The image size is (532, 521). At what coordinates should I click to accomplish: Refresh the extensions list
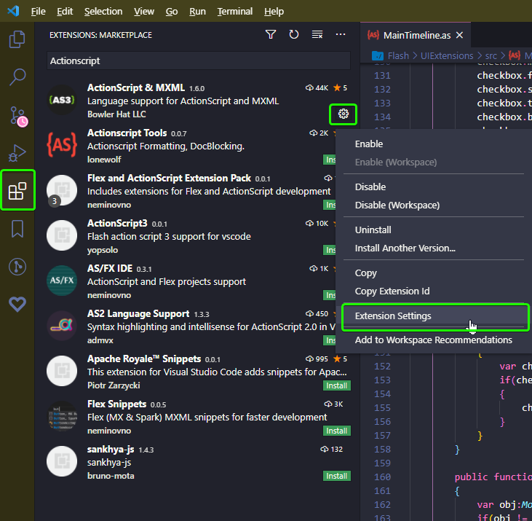coord(294,35)
